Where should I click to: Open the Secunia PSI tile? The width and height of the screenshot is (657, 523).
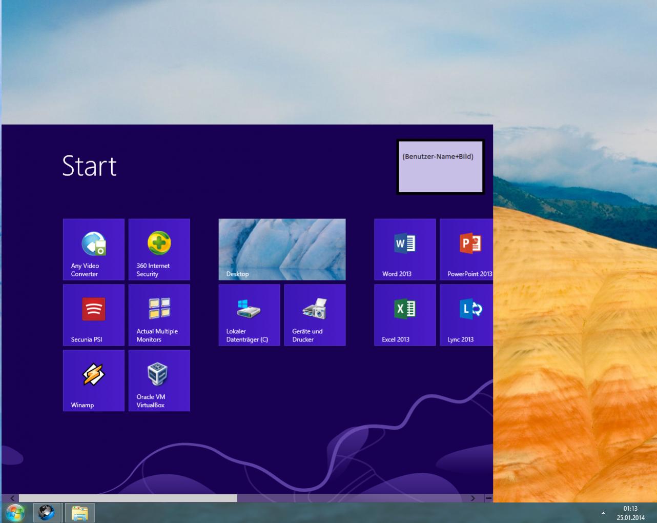[94, 315]
